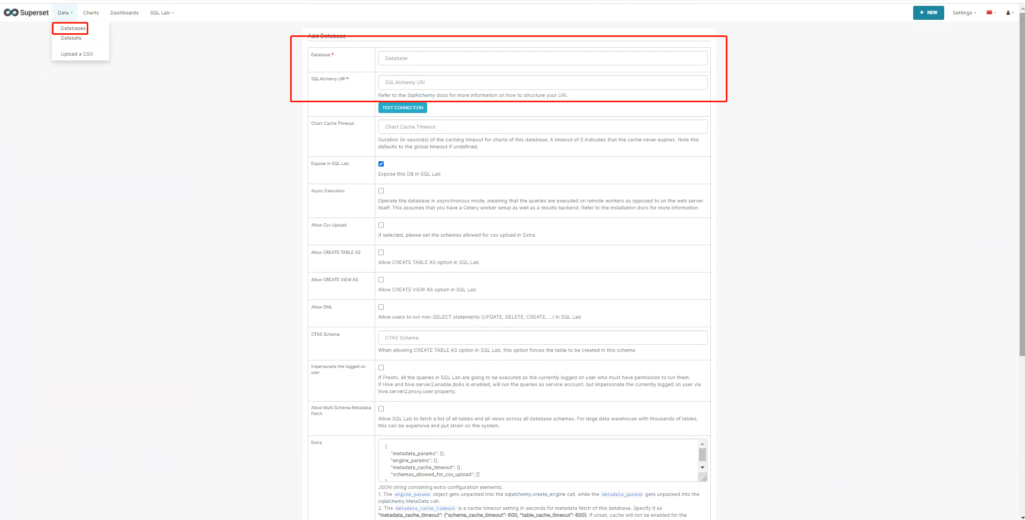The height and width of the screenshot is (520, 1025).
Task: Click the down arrow of Extra textarea scrollbar
Action: pos(702,468)
